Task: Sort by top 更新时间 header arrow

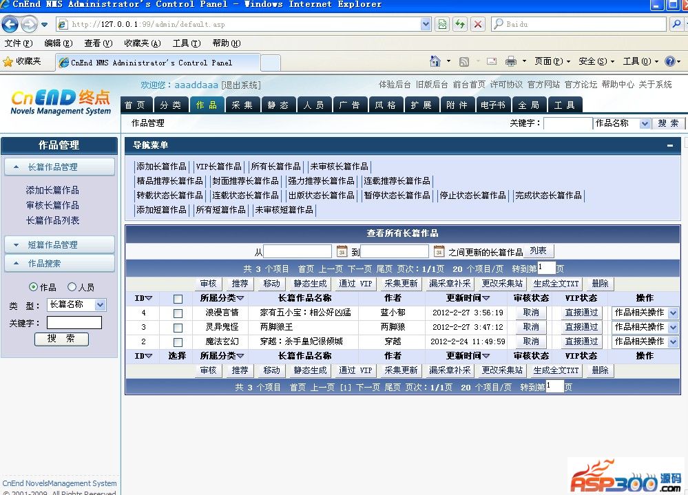Action: [x=486, y=298]
